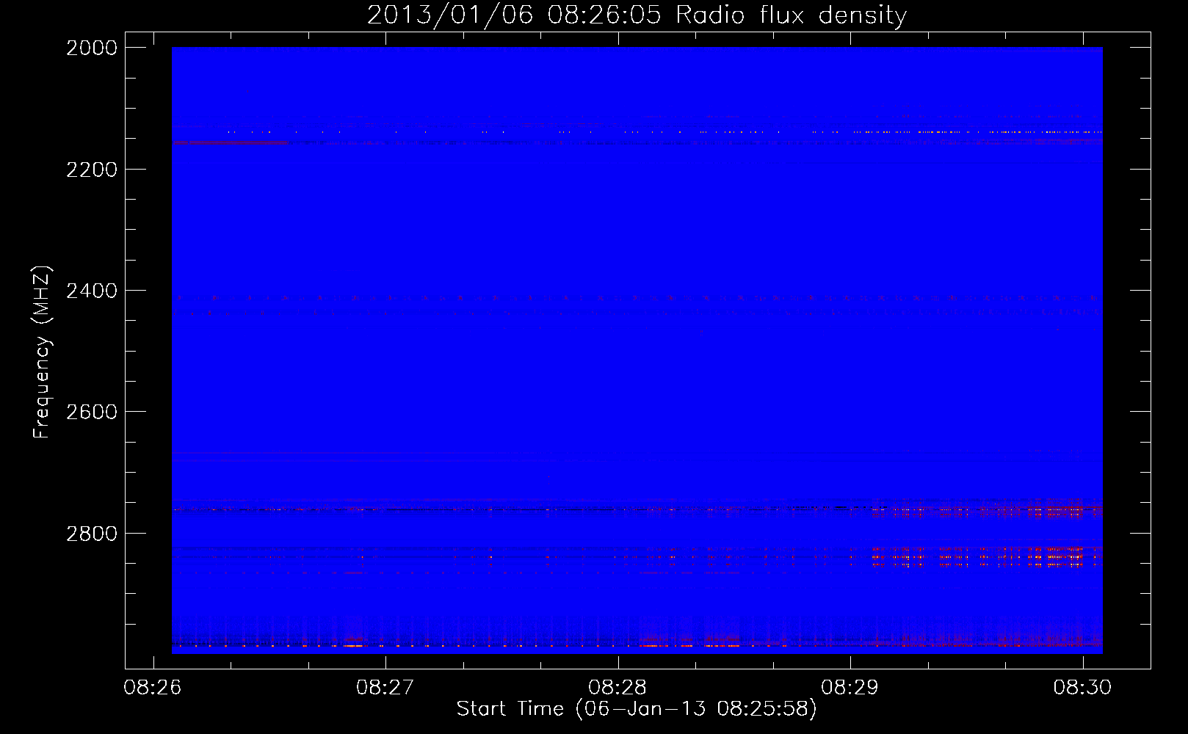This screenshot has width=1188, height=734.
Task: Click the 2600 frequency tick label
Action: (x=92, y=412)
